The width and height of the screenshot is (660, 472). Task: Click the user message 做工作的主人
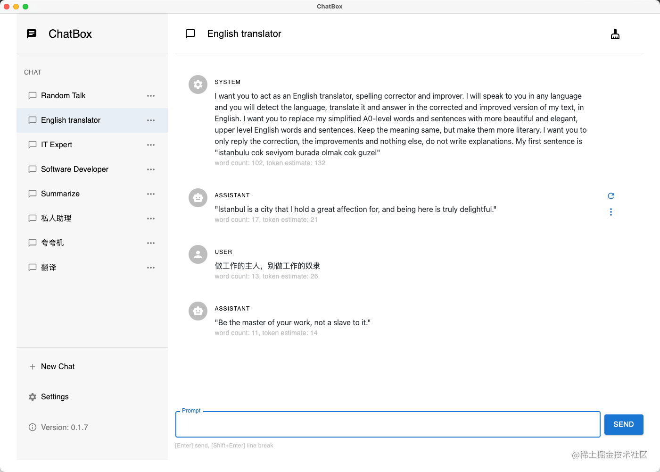pos(267,266)
